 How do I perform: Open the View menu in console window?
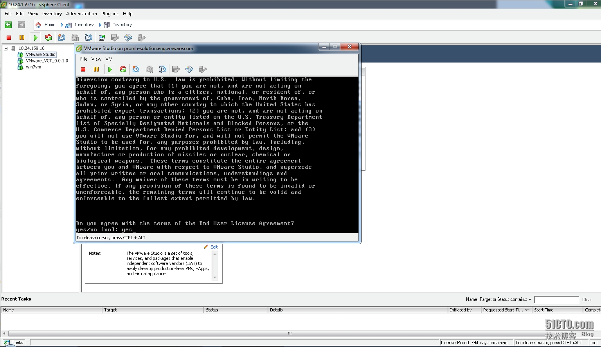[96, 59]
